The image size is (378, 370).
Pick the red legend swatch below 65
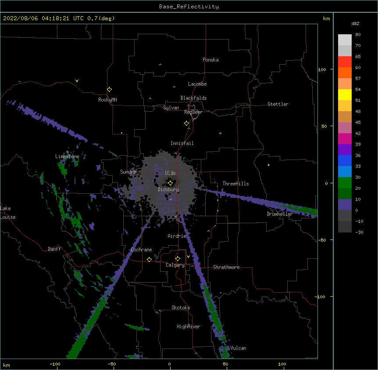[x=345, y=62]
